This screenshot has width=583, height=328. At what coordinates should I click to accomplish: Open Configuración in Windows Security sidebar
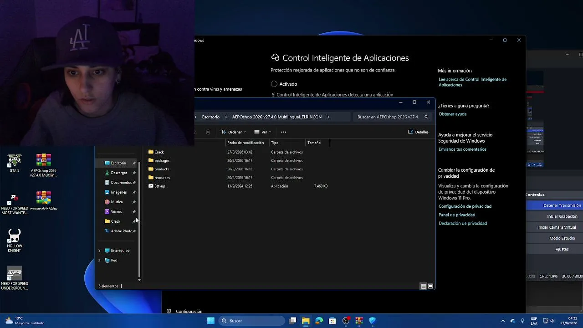pos(185,312)
